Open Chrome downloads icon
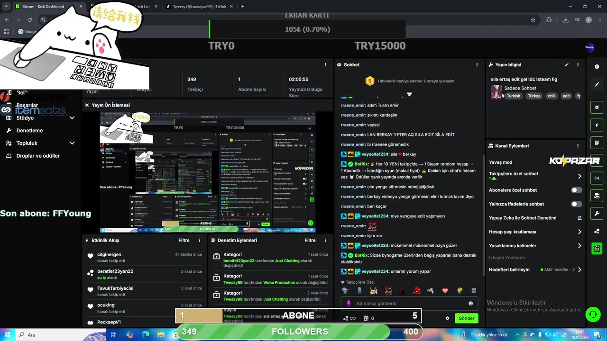607x341 pixels. coord(566,20)
